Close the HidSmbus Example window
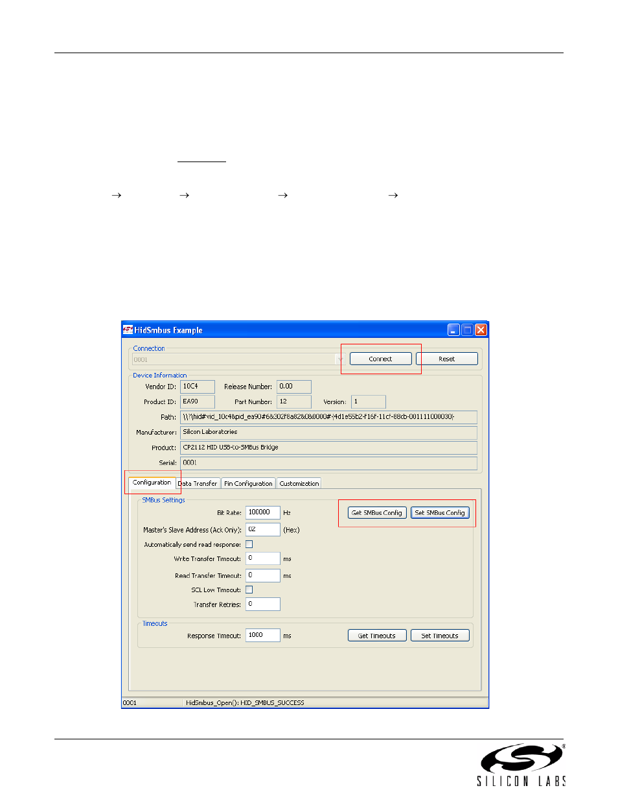The width and height of the screenshot is (618, 801). [x=481, y=329]
